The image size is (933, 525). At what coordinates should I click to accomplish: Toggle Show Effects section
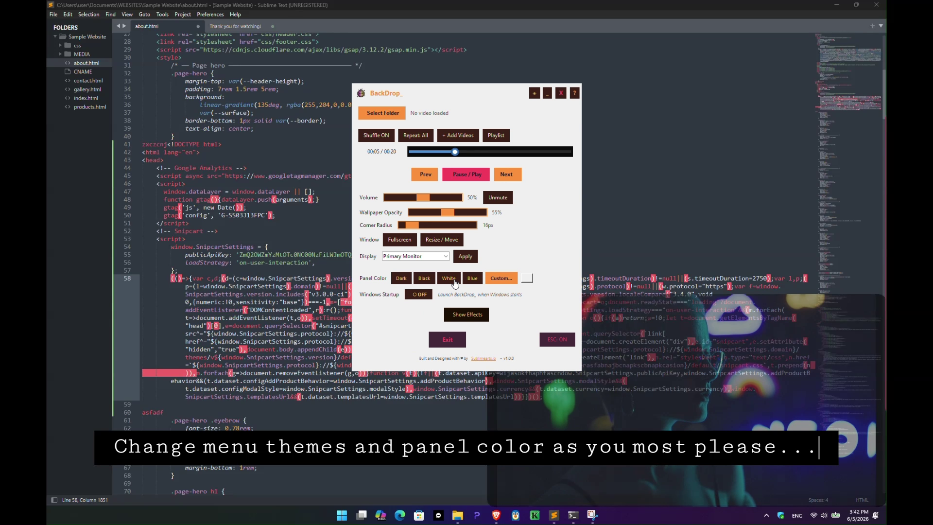point(467,315)
